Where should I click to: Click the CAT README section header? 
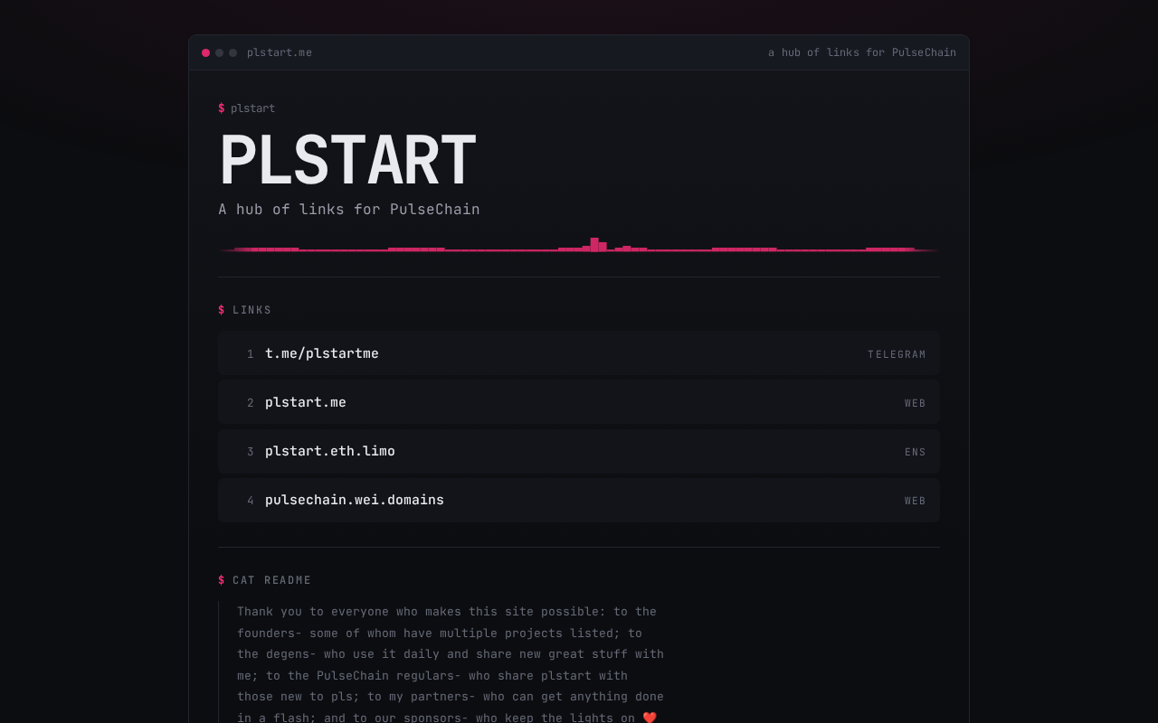[265, 580]
